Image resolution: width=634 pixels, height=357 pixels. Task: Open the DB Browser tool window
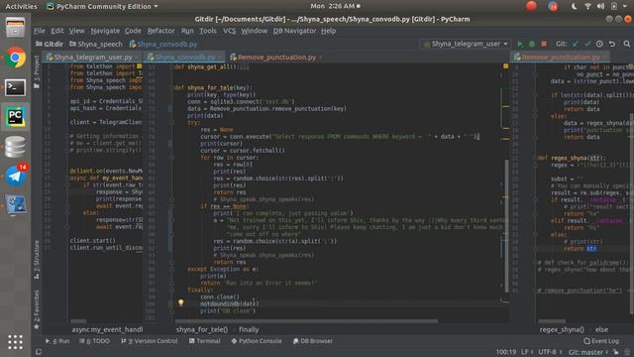point(313,341)
